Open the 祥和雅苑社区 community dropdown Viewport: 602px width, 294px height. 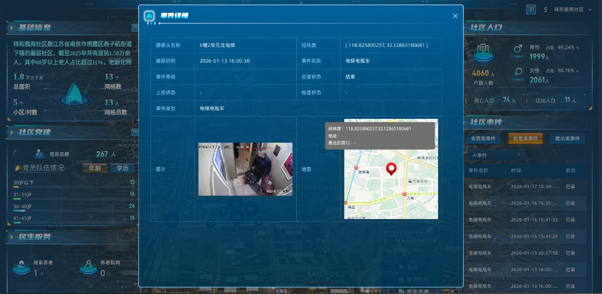[x=573, y=10]
